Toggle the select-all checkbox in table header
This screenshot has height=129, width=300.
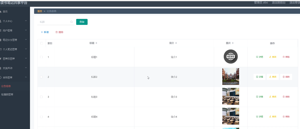41,43
